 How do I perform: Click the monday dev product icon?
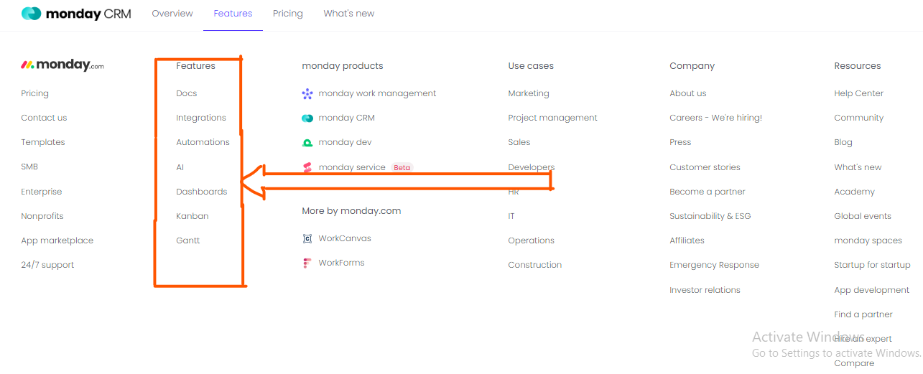[x=307, y=142]
